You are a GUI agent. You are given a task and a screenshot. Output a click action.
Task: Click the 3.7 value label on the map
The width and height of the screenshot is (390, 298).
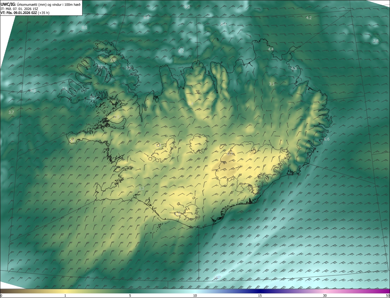point(11,112)
